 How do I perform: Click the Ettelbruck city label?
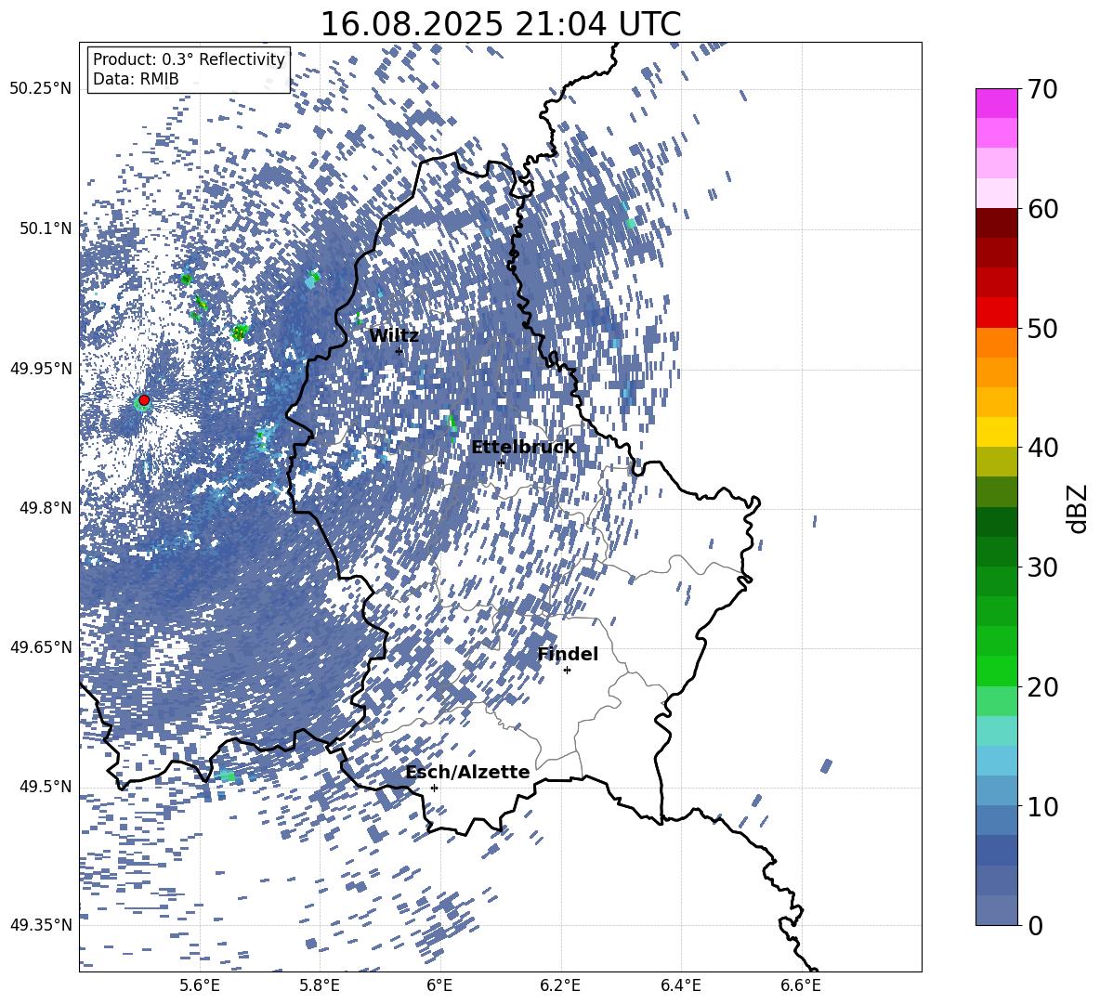(x=523, y=448)
